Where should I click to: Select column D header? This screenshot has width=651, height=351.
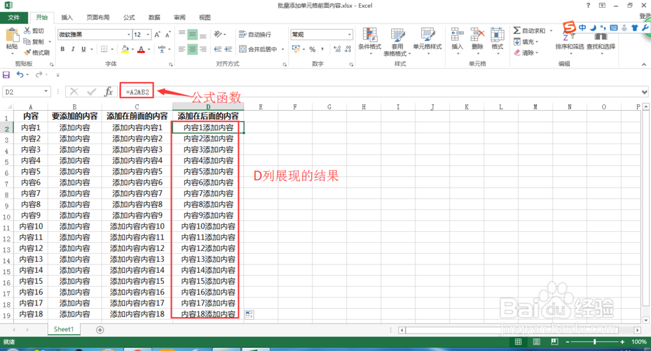coord(208,107)
